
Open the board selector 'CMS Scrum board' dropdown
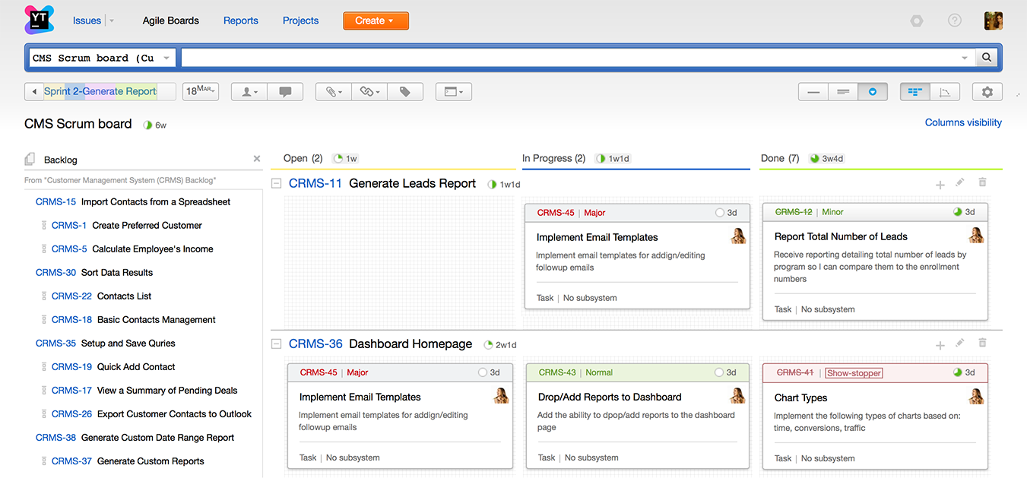click(x=103, y=58)
